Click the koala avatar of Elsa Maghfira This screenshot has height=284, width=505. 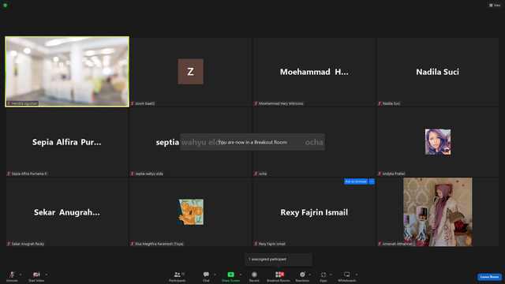pyautogui.click(x=191, y=212)
